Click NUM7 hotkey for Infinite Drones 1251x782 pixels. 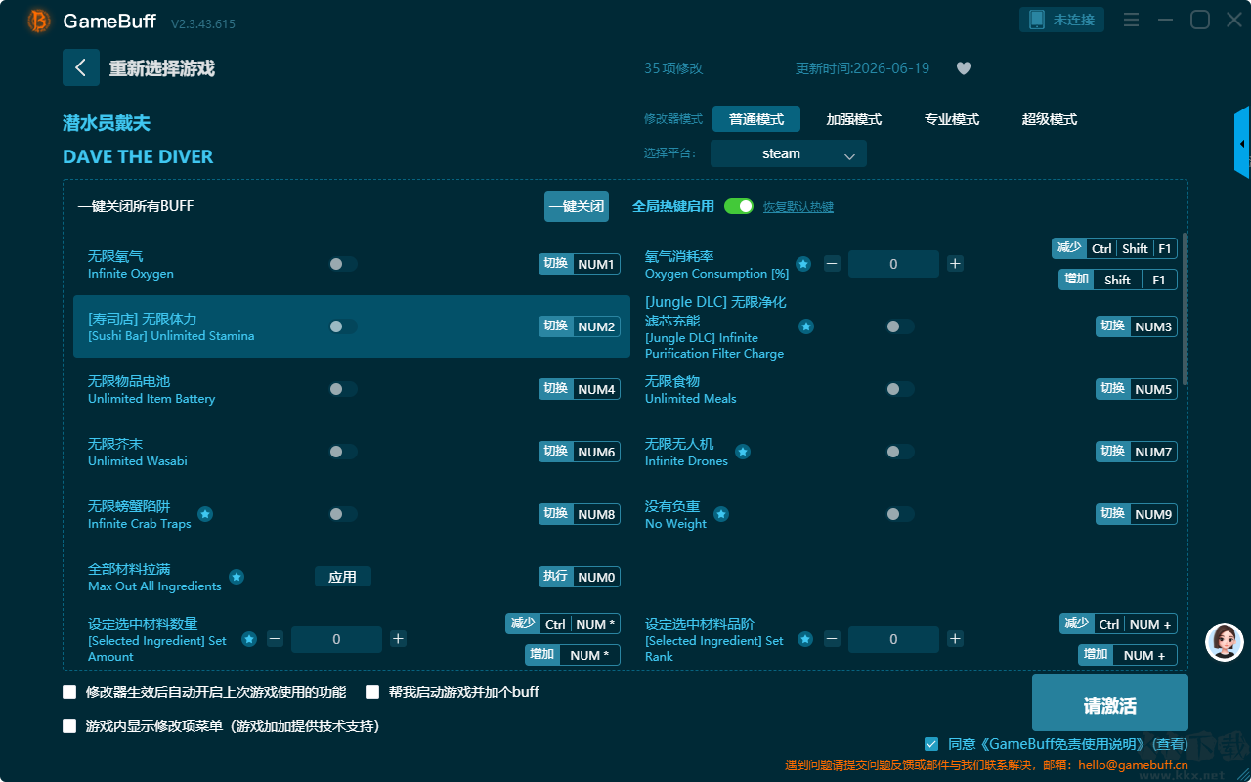(1137, 452)
